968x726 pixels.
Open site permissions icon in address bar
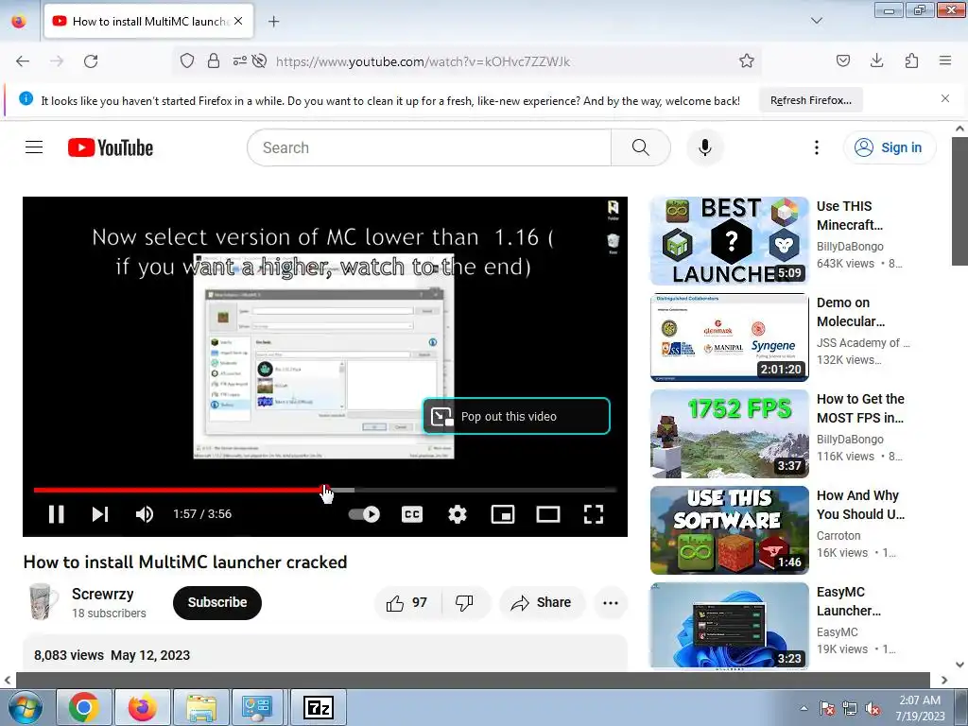coord(239,60)
